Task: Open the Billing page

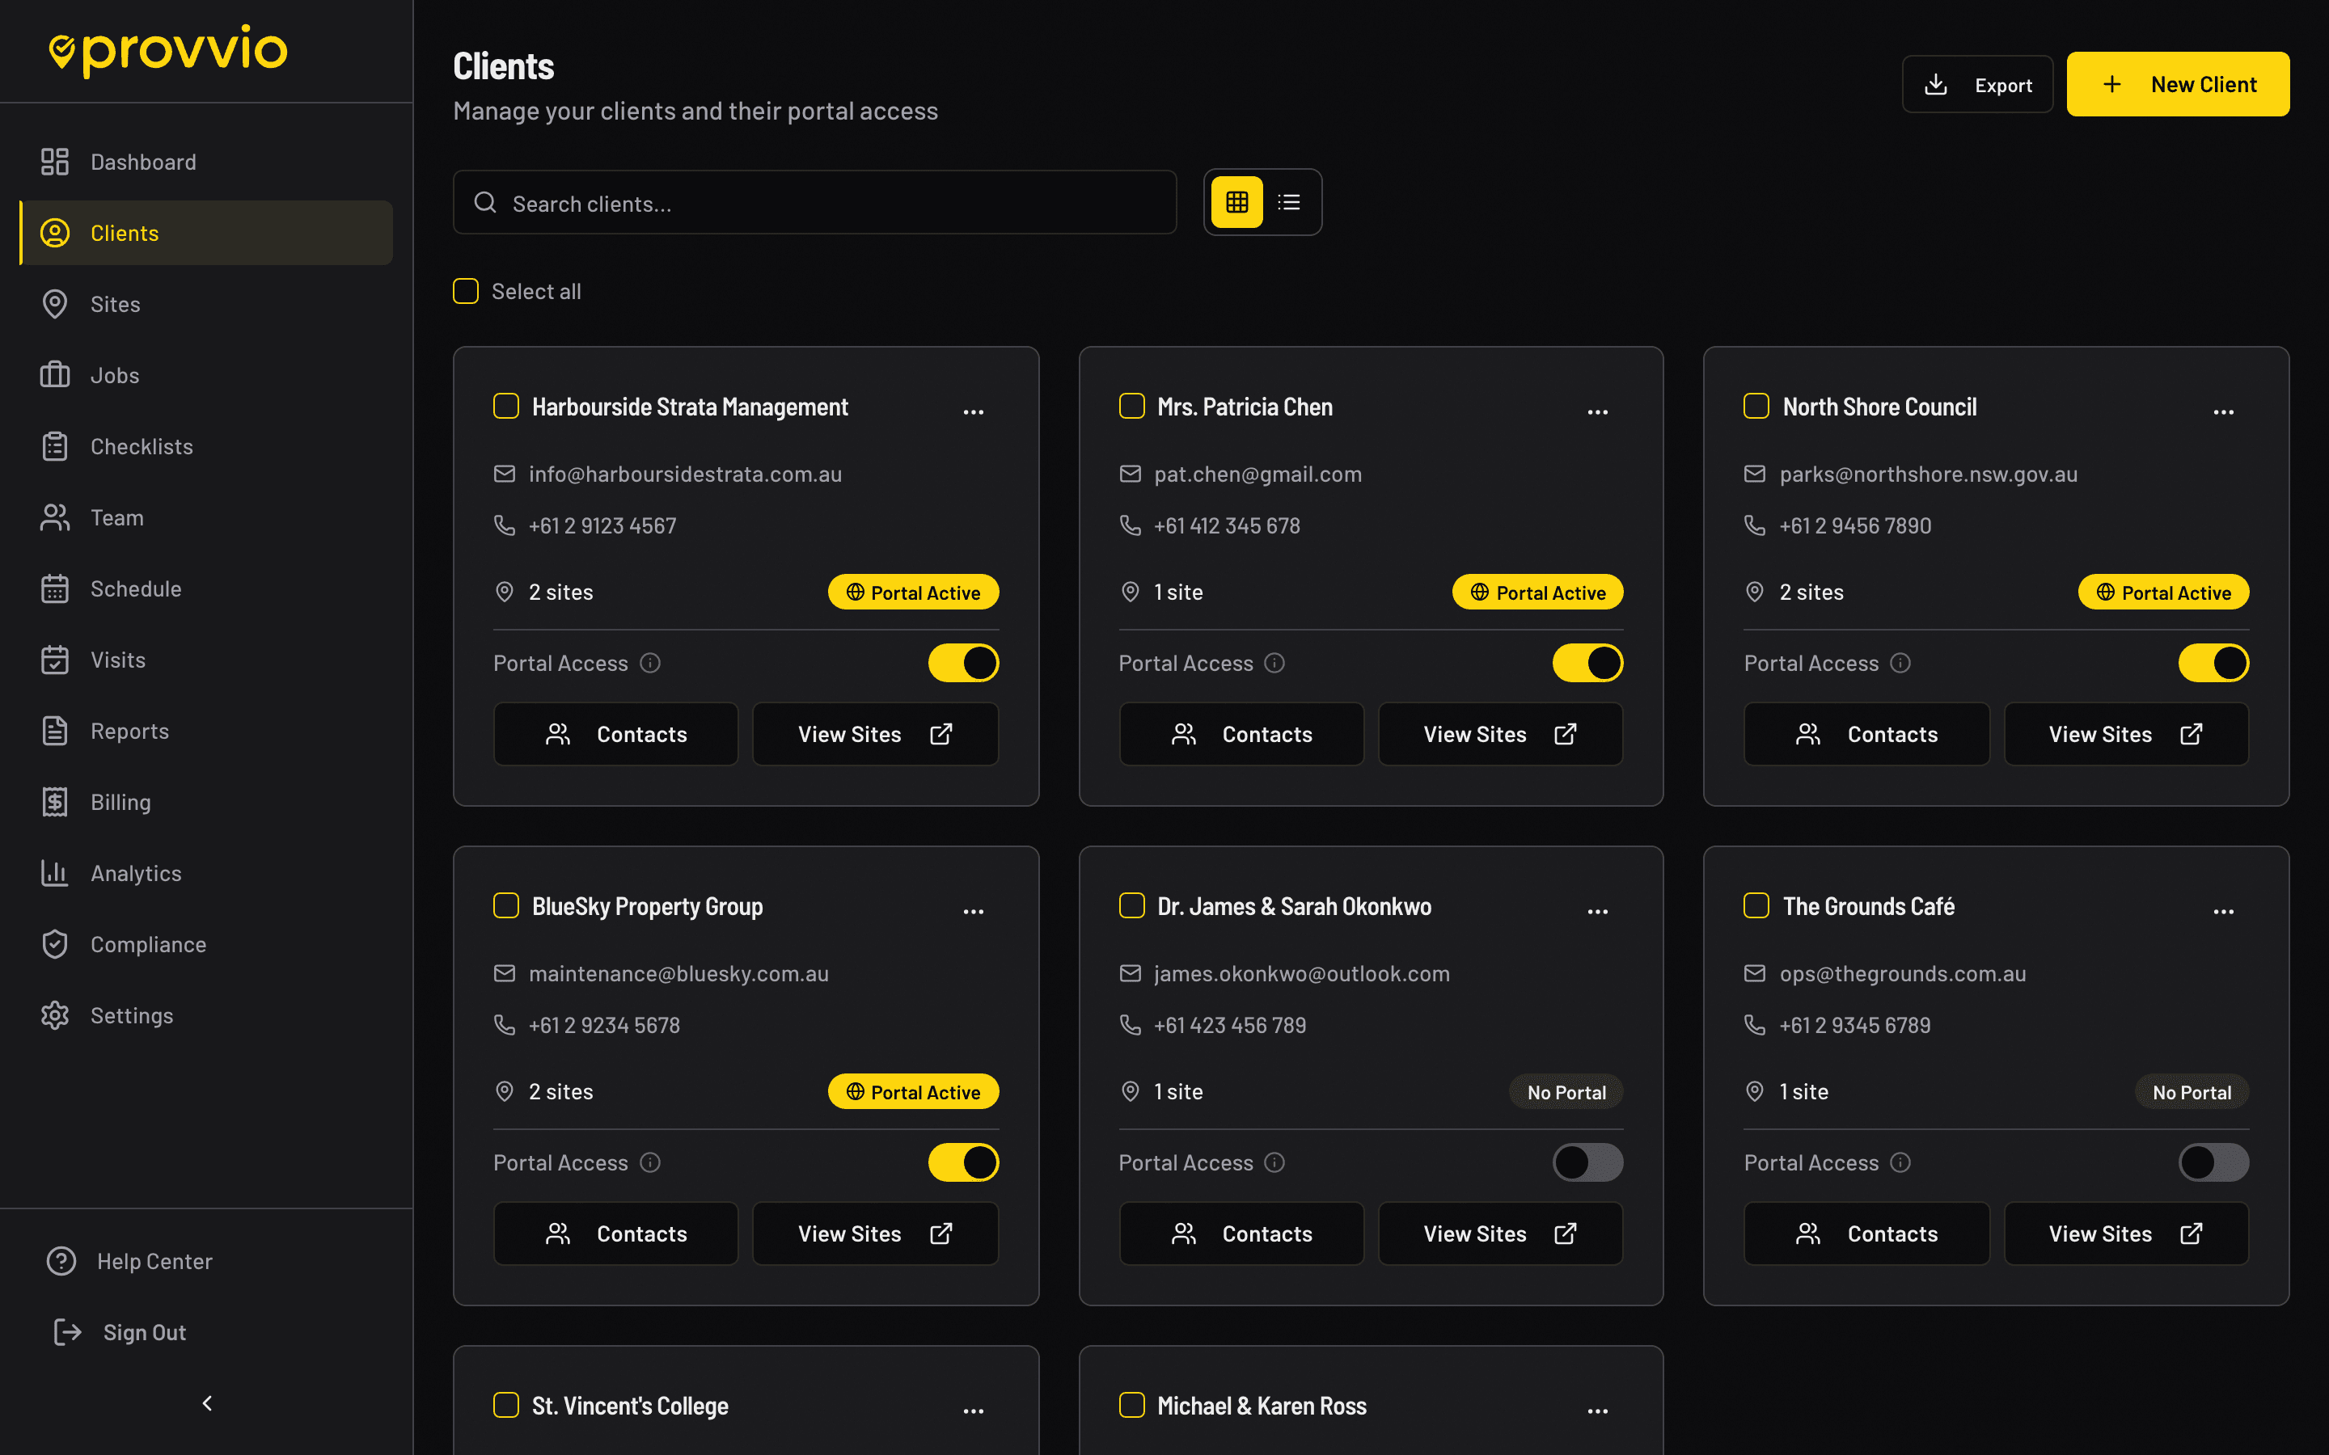Action: [x=120, y=802]
